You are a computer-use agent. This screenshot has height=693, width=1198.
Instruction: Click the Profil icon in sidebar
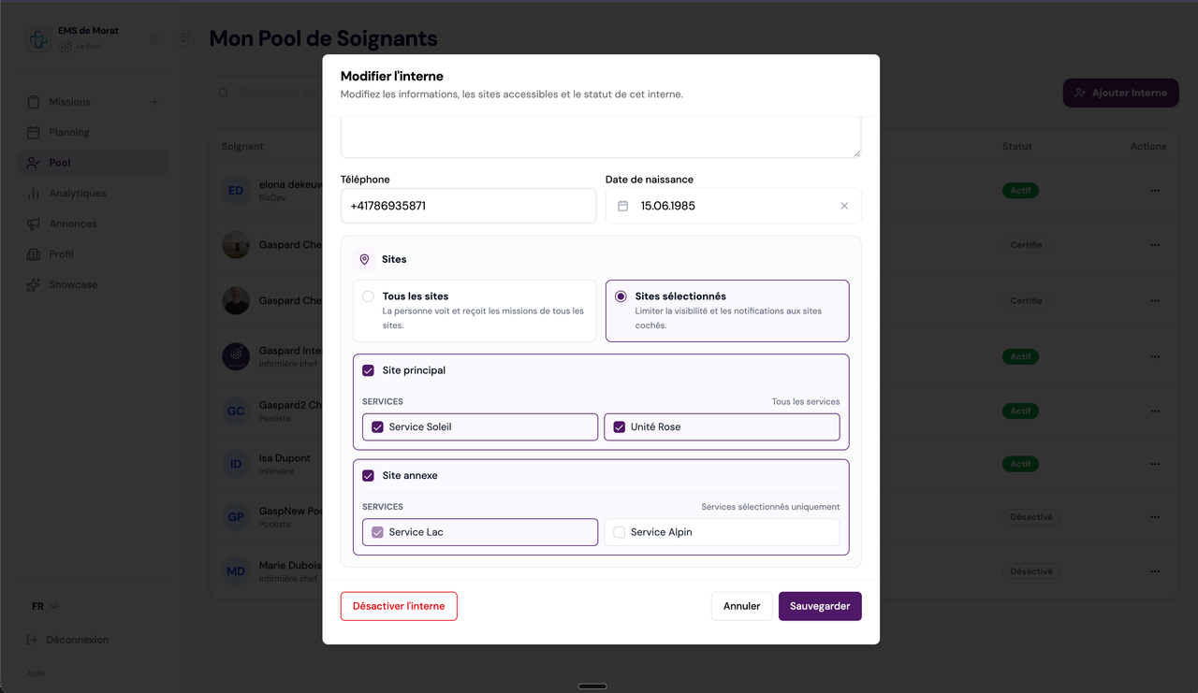click(34, 254)
